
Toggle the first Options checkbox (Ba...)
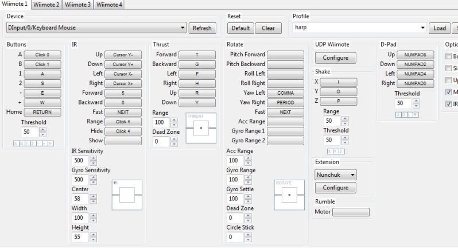pos(448,56)
